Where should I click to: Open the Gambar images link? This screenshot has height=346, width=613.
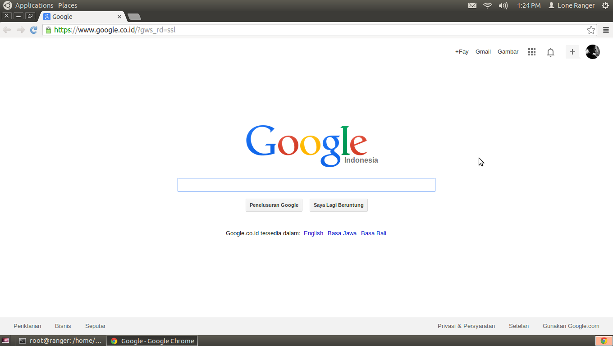[508, 52]
